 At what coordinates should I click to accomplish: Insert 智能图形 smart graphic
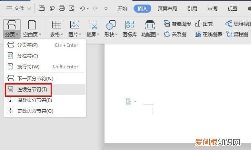177,24
